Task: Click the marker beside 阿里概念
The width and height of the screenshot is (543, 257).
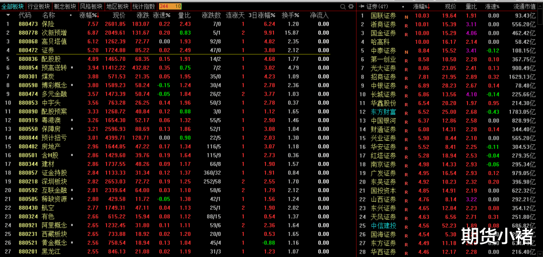Action: pos(72,225)
